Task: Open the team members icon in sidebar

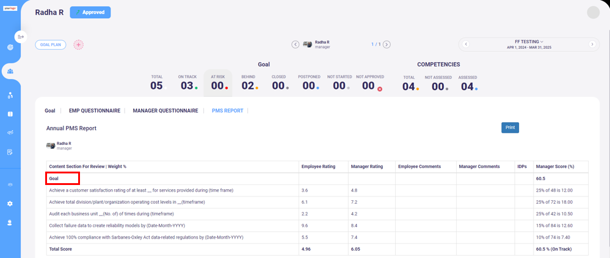Action: click(x=10, y=71)
